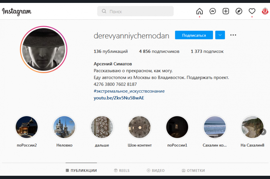The height and width of the screenshot is (179, 270).
Task: Open your profile avatar menu
Action: [x=265, y=11]
